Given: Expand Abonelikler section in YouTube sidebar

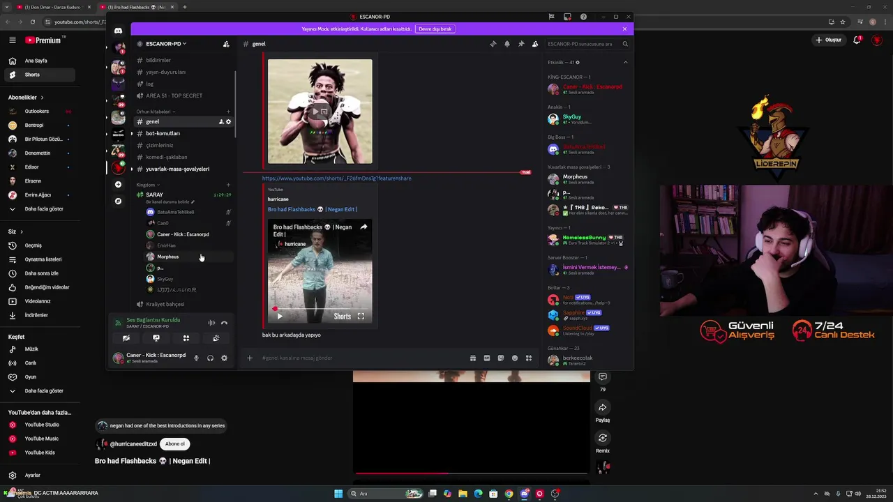Looking at the screenshot, I should [26, 98].
